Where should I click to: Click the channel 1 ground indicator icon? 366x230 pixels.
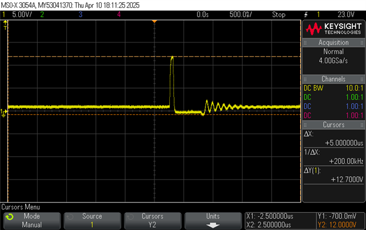tap(3, 113)
